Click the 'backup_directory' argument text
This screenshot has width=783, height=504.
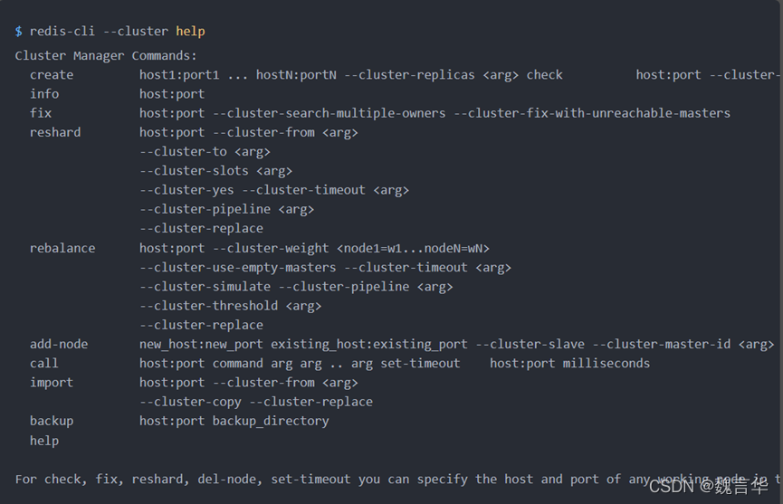point(271,421)
